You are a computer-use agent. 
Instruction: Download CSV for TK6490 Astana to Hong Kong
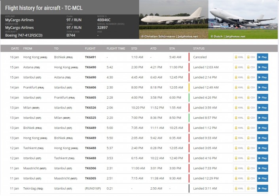[251, 67]
